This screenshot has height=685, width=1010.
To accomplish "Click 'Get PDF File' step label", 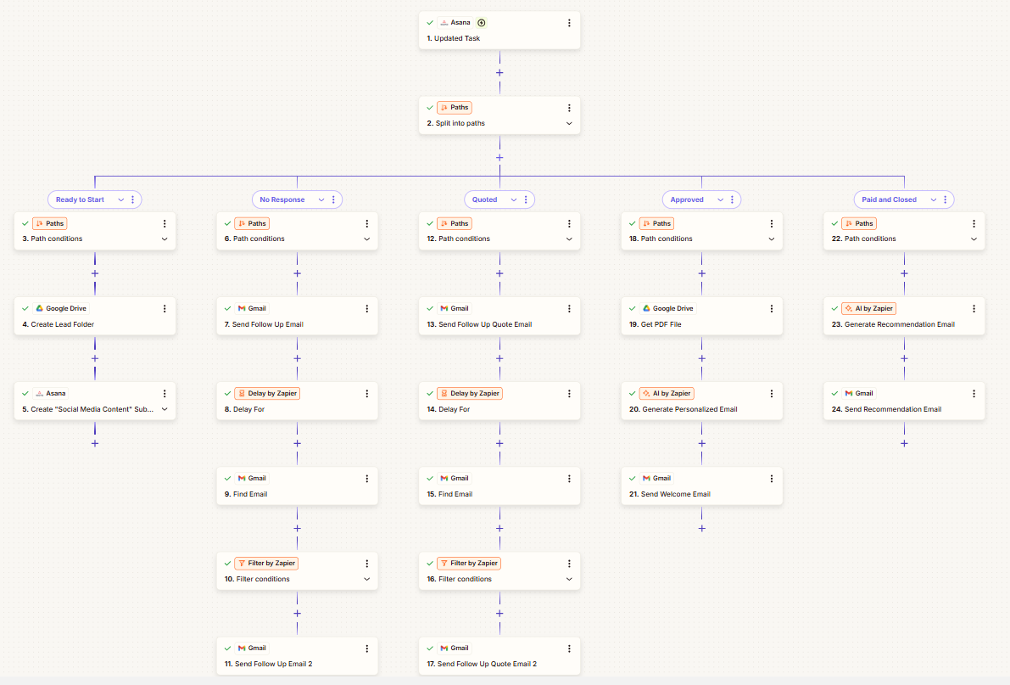I will (x=661, y=324).
